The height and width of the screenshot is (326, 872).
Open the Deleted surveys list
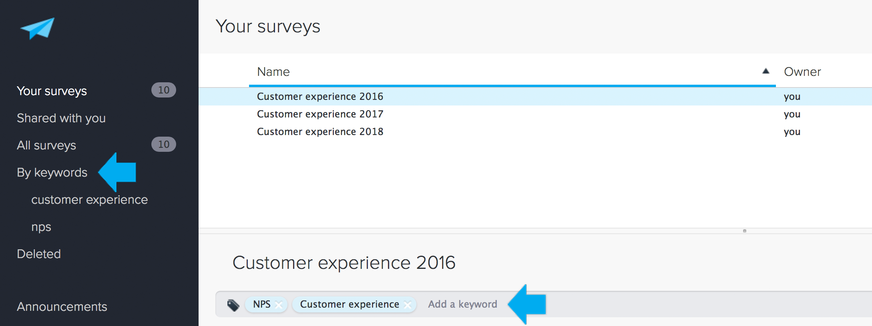point(39,254)
